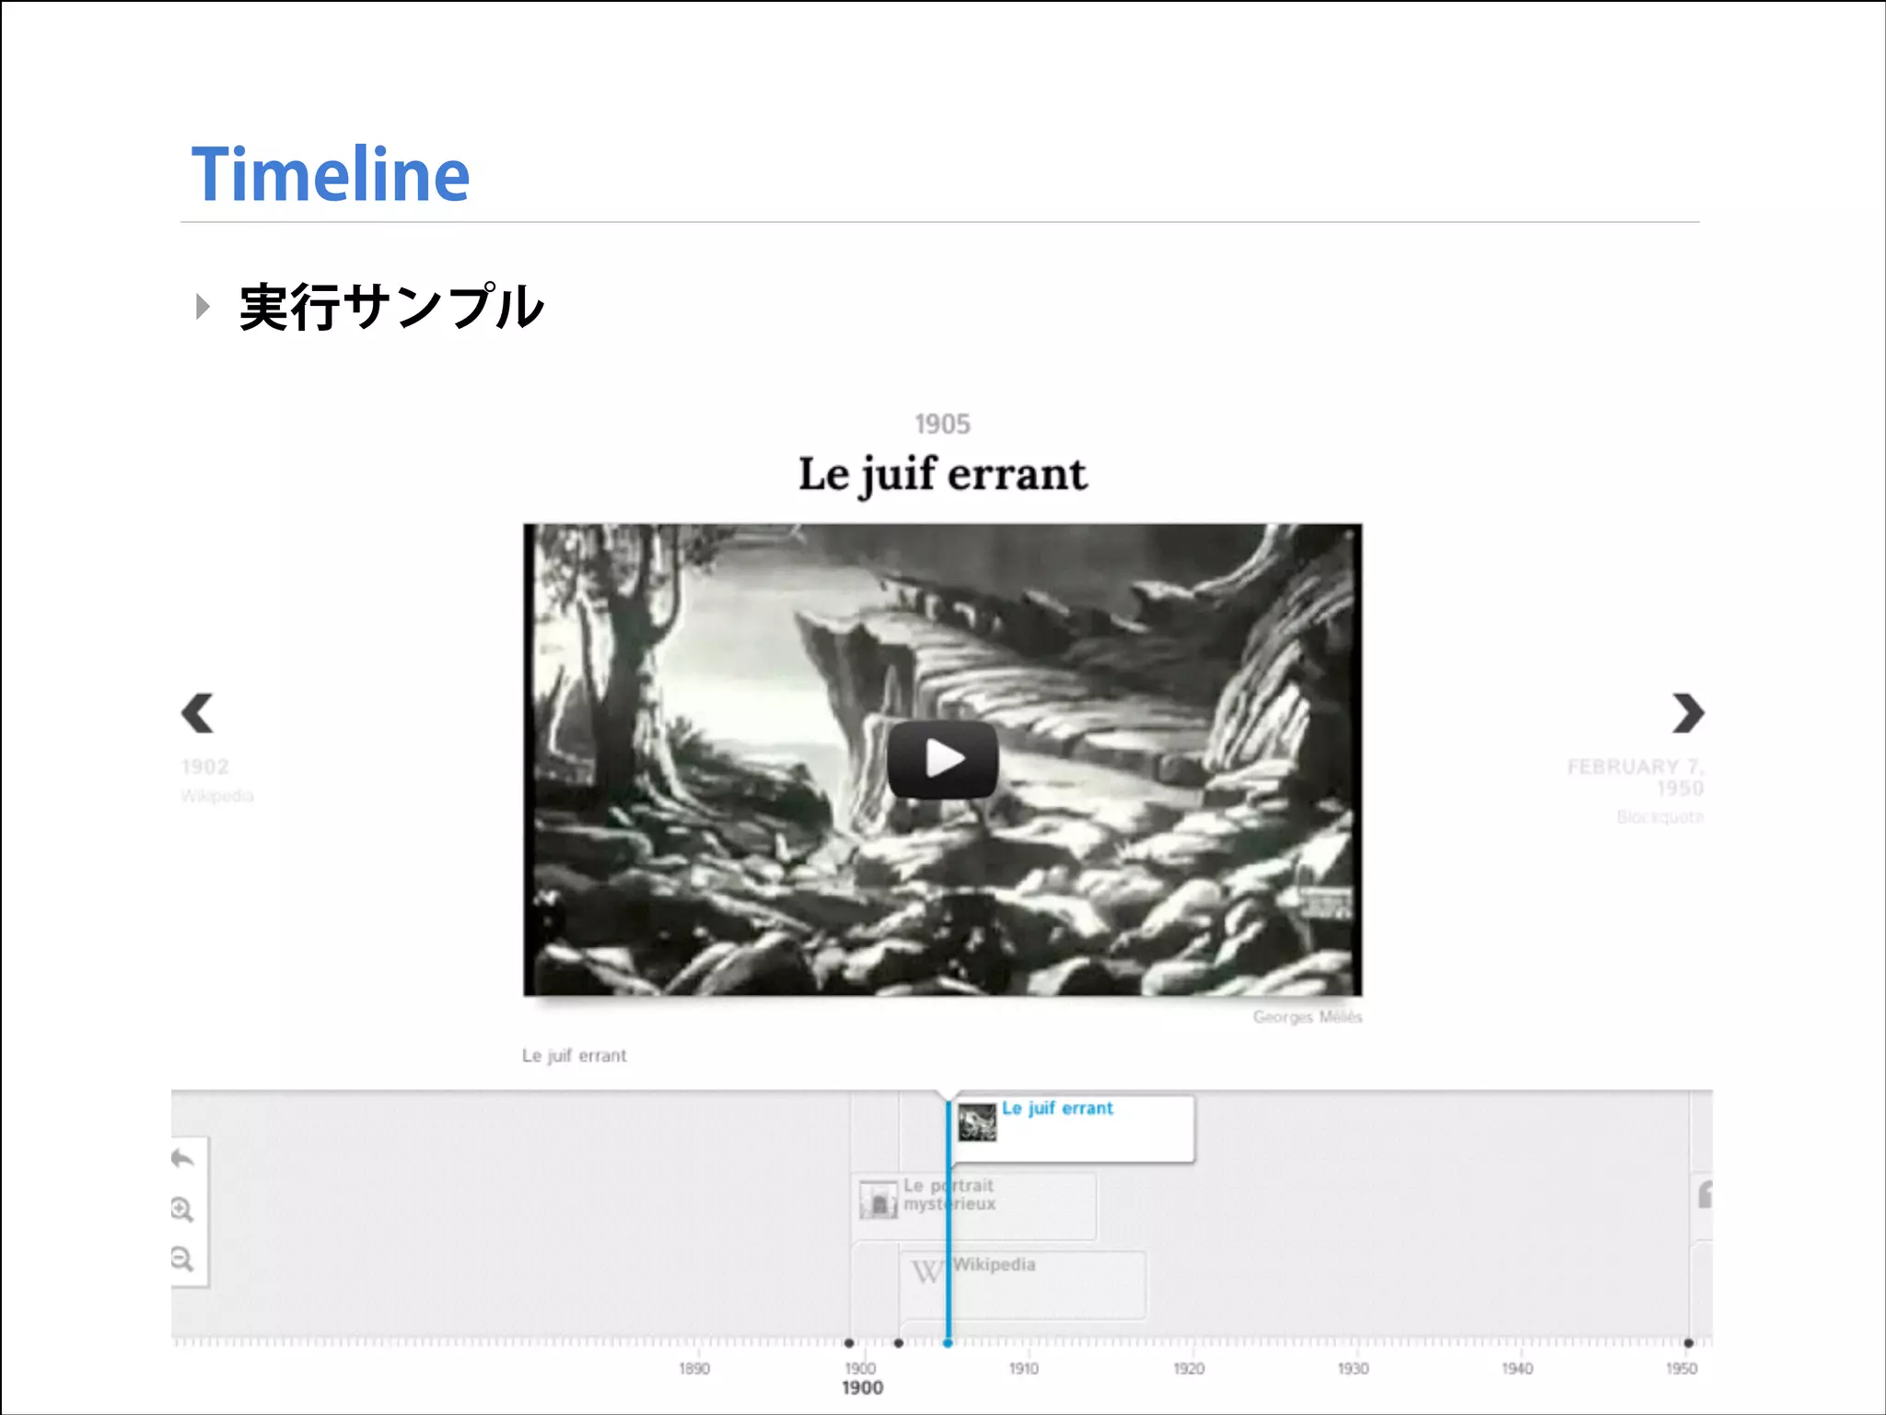Click the bold 1900 era label
The image size is (1886, 1415).
862,1387
